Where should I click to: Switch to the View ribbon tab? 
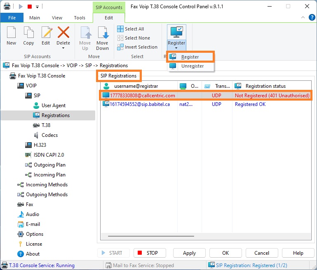57,18
